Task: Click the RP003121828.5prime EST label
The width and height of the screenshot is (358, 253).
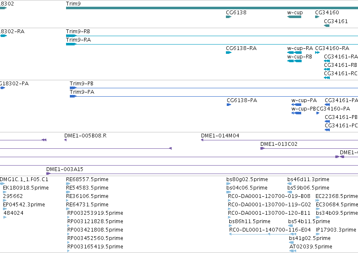Action: click(95, 221)
